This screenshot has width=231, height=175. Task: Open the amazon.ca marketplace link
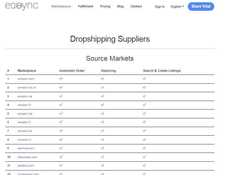(x=25, y=96)
